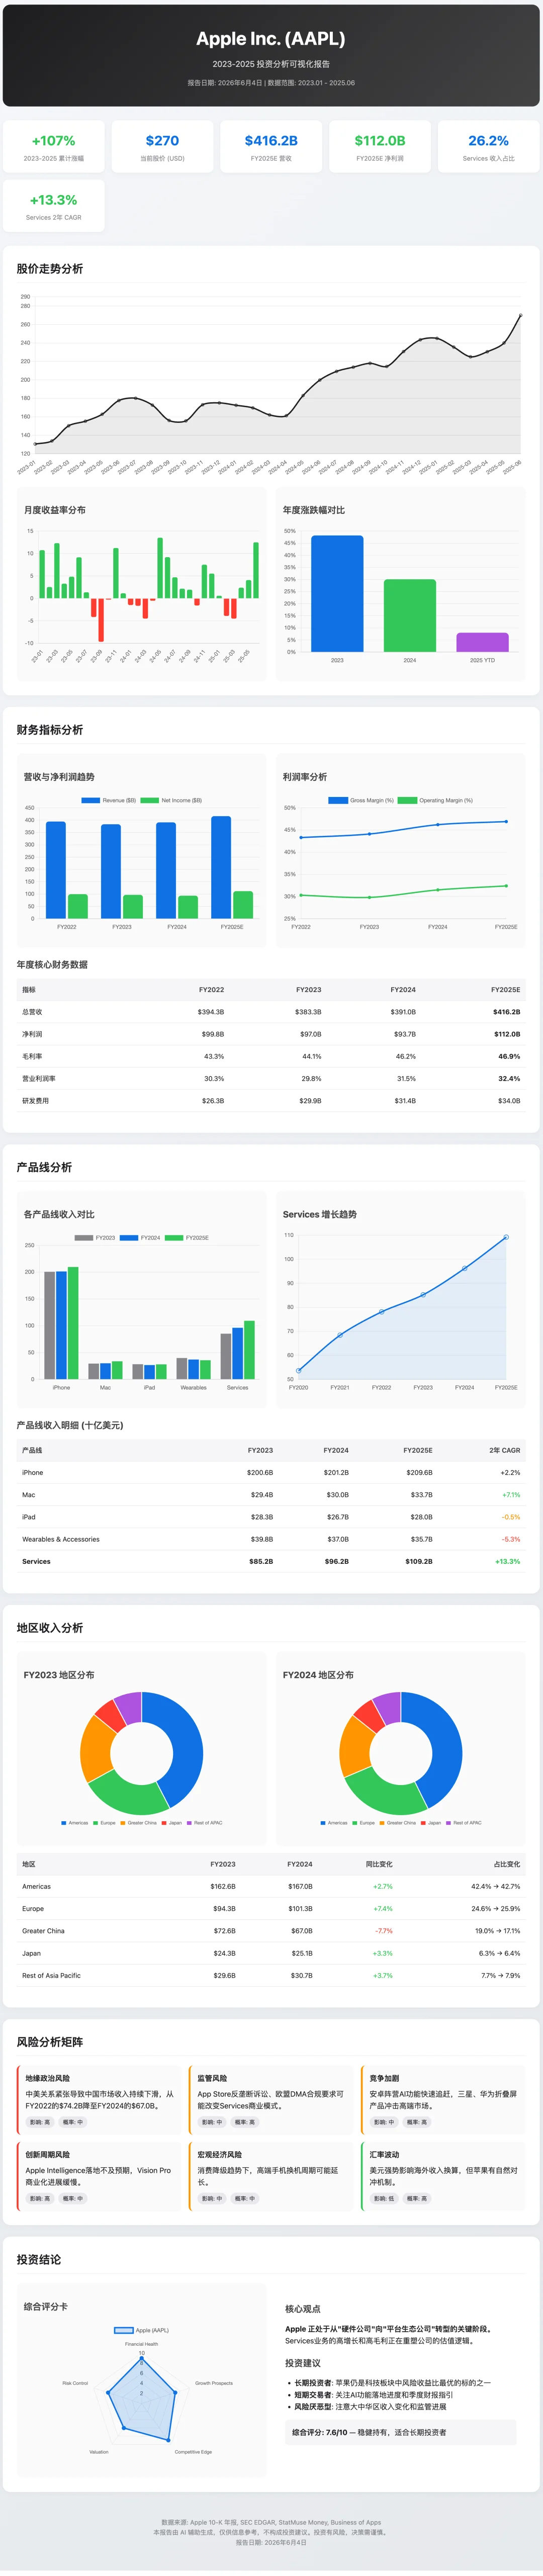Click the 产品线分析 section heading

click(44, 1167)
